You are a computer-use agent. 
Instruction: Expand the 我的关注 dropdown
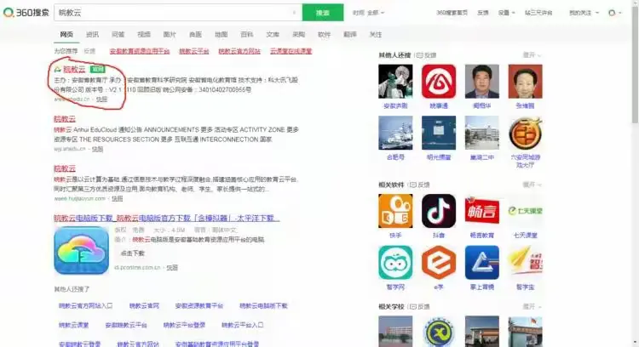[584, 13]
